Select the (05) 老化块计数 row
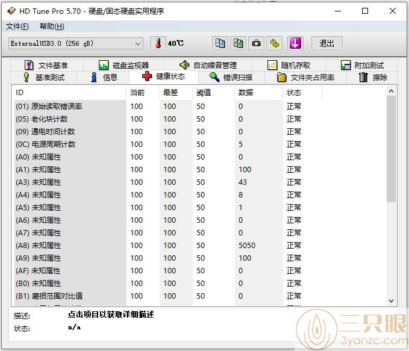This screenshot has height=351, width=409. click(x=167, y=119)
